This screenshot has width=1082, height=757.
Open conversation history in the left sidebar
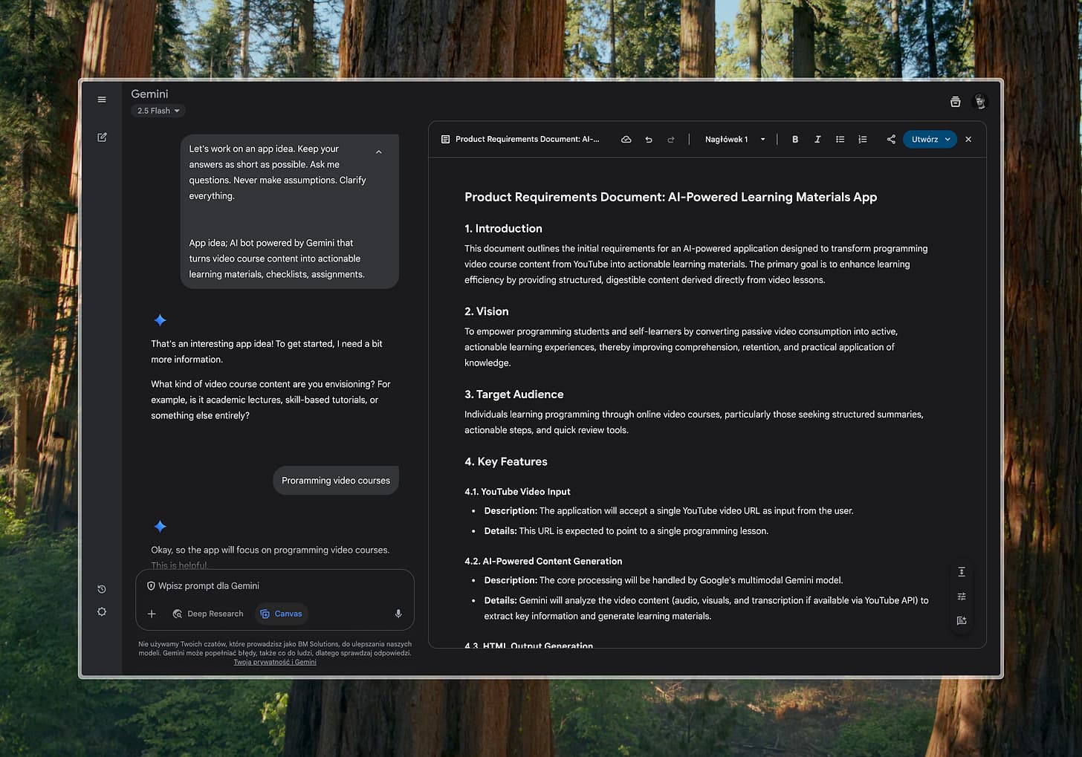(102, 588)
